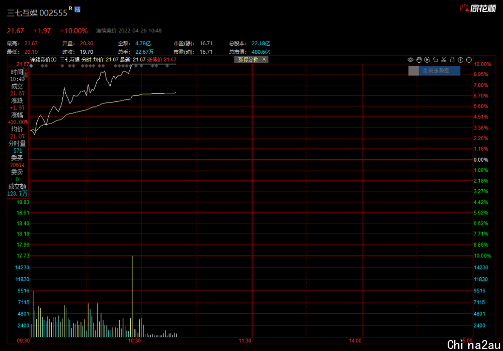Click the 09:30 time axis label
Screen dimensions: 503x351
(24, 341)
